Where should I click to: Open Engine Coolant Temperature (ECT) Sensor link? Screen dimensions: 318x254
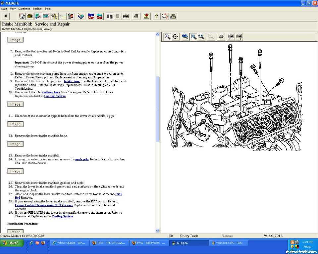[x=44, y=205]
